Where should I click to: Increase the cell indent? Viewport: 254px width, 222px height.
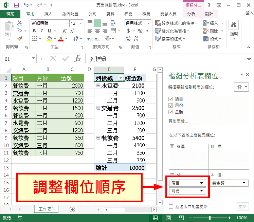(x=97, y=39)
